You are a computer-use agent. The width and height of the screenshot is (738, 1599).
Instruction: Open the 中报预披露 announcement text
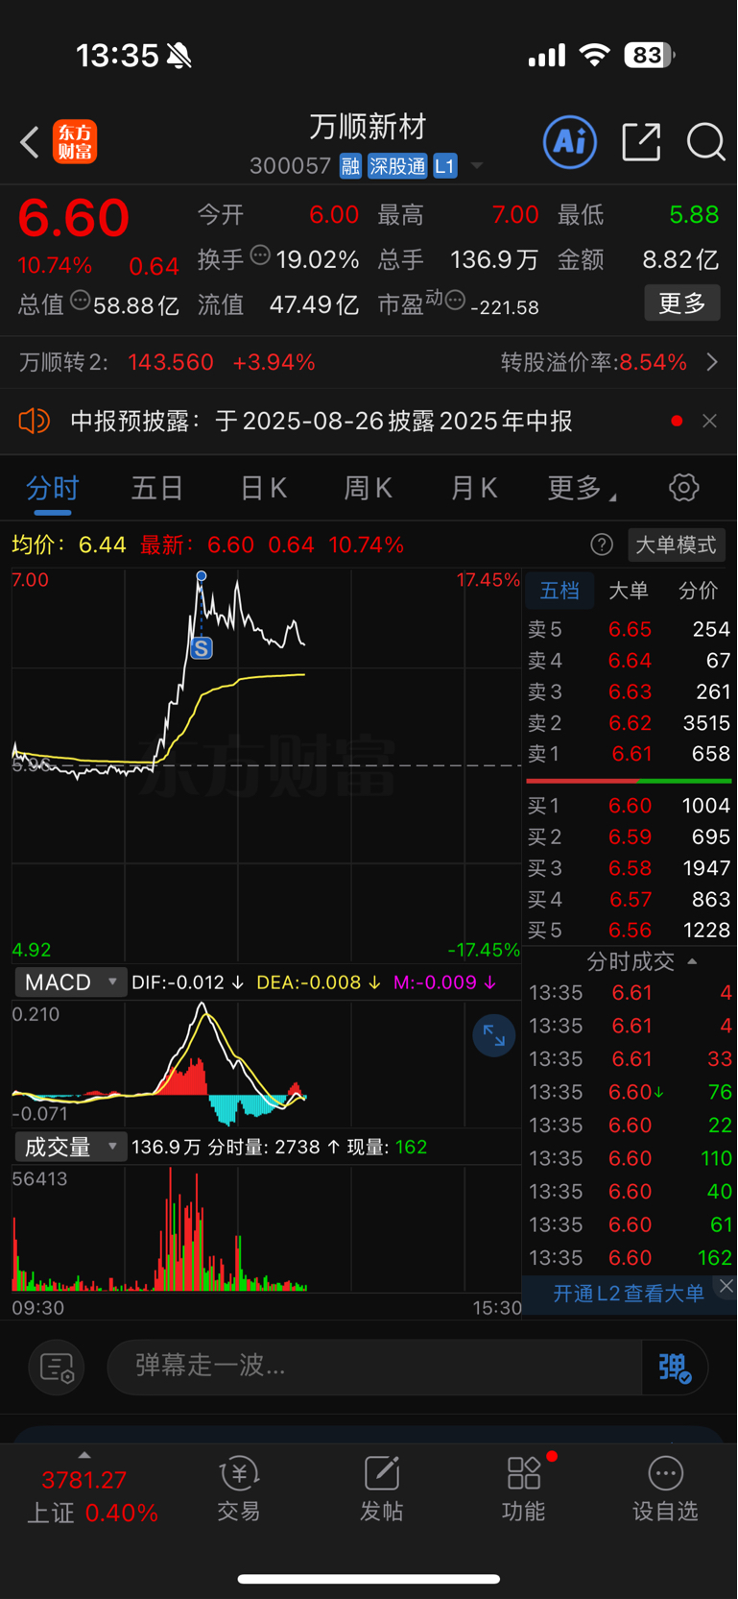click(321, 421)
